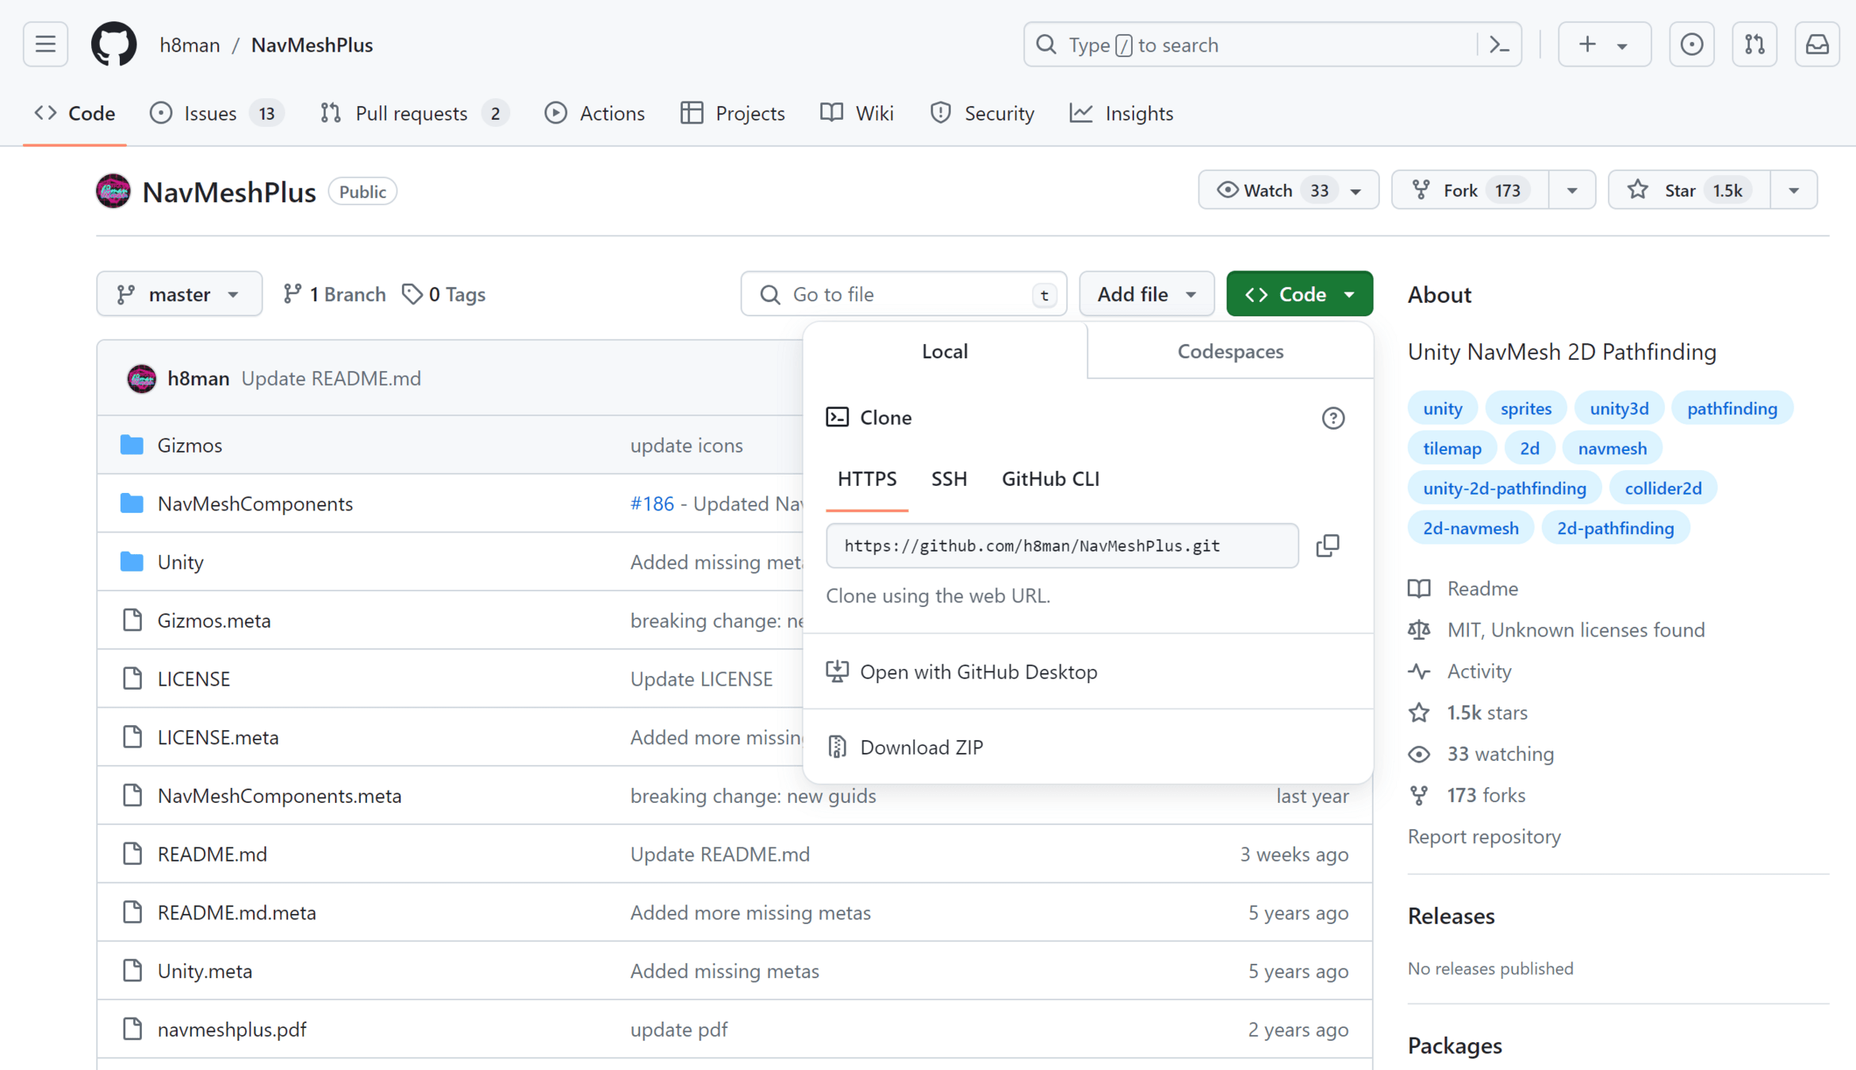Open the notifications inbox icon
The width and height of the screenshot is (1856, 1070).
pos(1817,45)
